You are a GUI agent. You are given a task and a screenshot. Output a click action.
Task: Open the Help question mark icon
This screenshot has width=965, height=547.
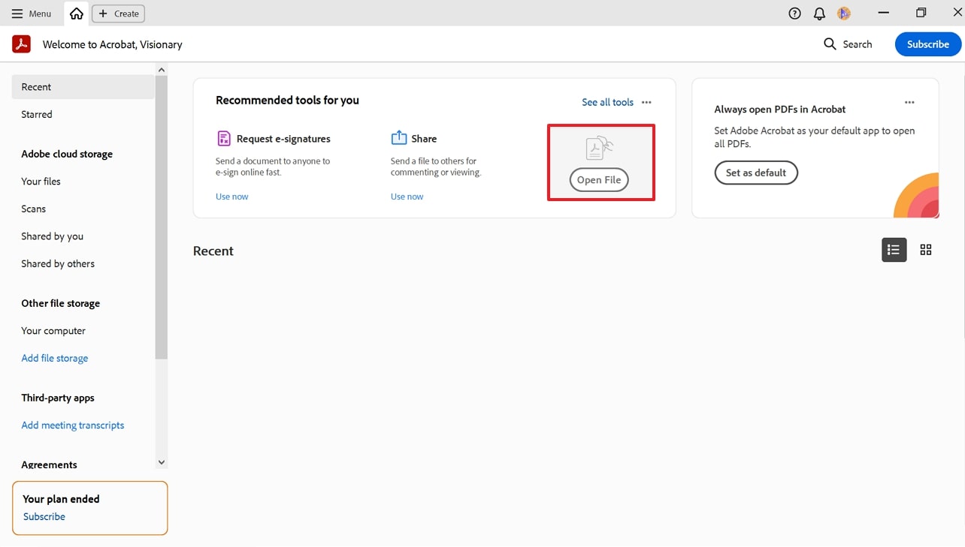pos(794,14)
